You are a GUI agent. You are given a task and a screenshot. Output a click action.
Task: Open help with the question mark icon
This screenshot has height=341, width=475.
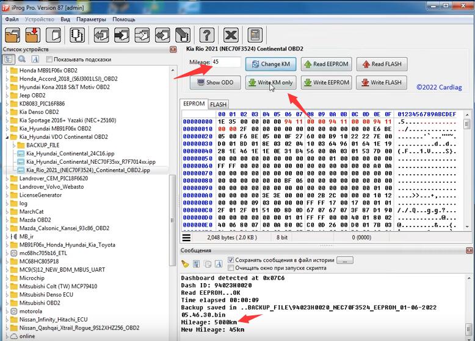207,35
